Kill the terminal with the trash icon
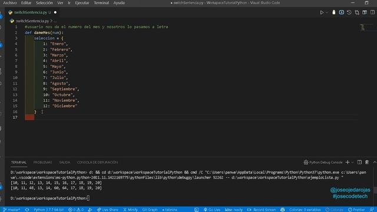Screen dimensions: 377x212 (x=367, y=163)
